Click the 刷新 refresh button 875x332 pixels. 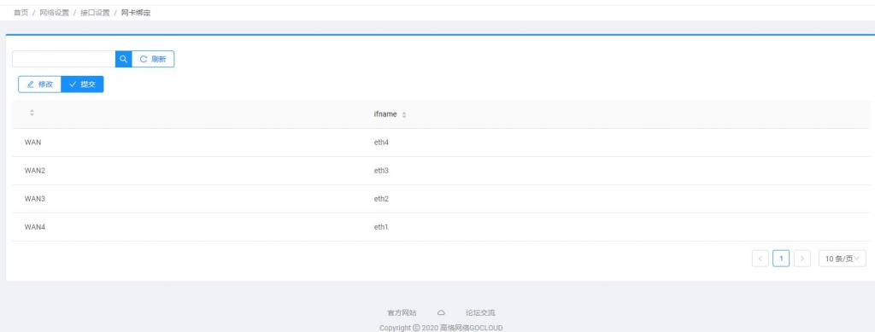[x=153, y=59]
